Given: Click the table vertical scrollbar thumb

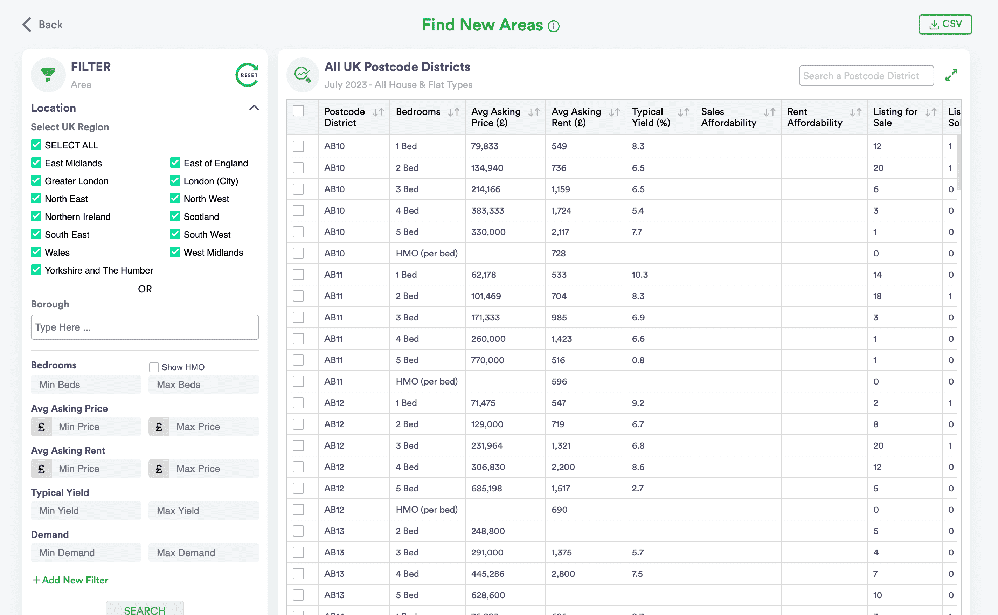Looking at the screenshot, I should point(959,163).
